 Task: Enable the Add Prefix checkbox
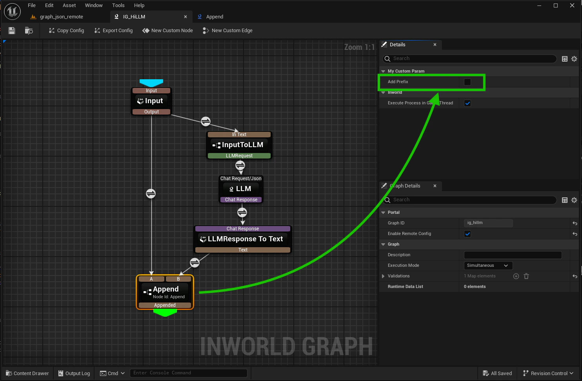coord(467,82)
